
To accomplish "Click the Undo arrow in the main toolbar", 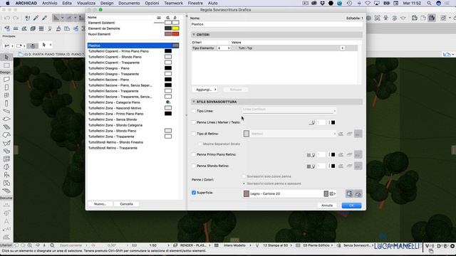I will pyautogui.click(x=7, y=18).
